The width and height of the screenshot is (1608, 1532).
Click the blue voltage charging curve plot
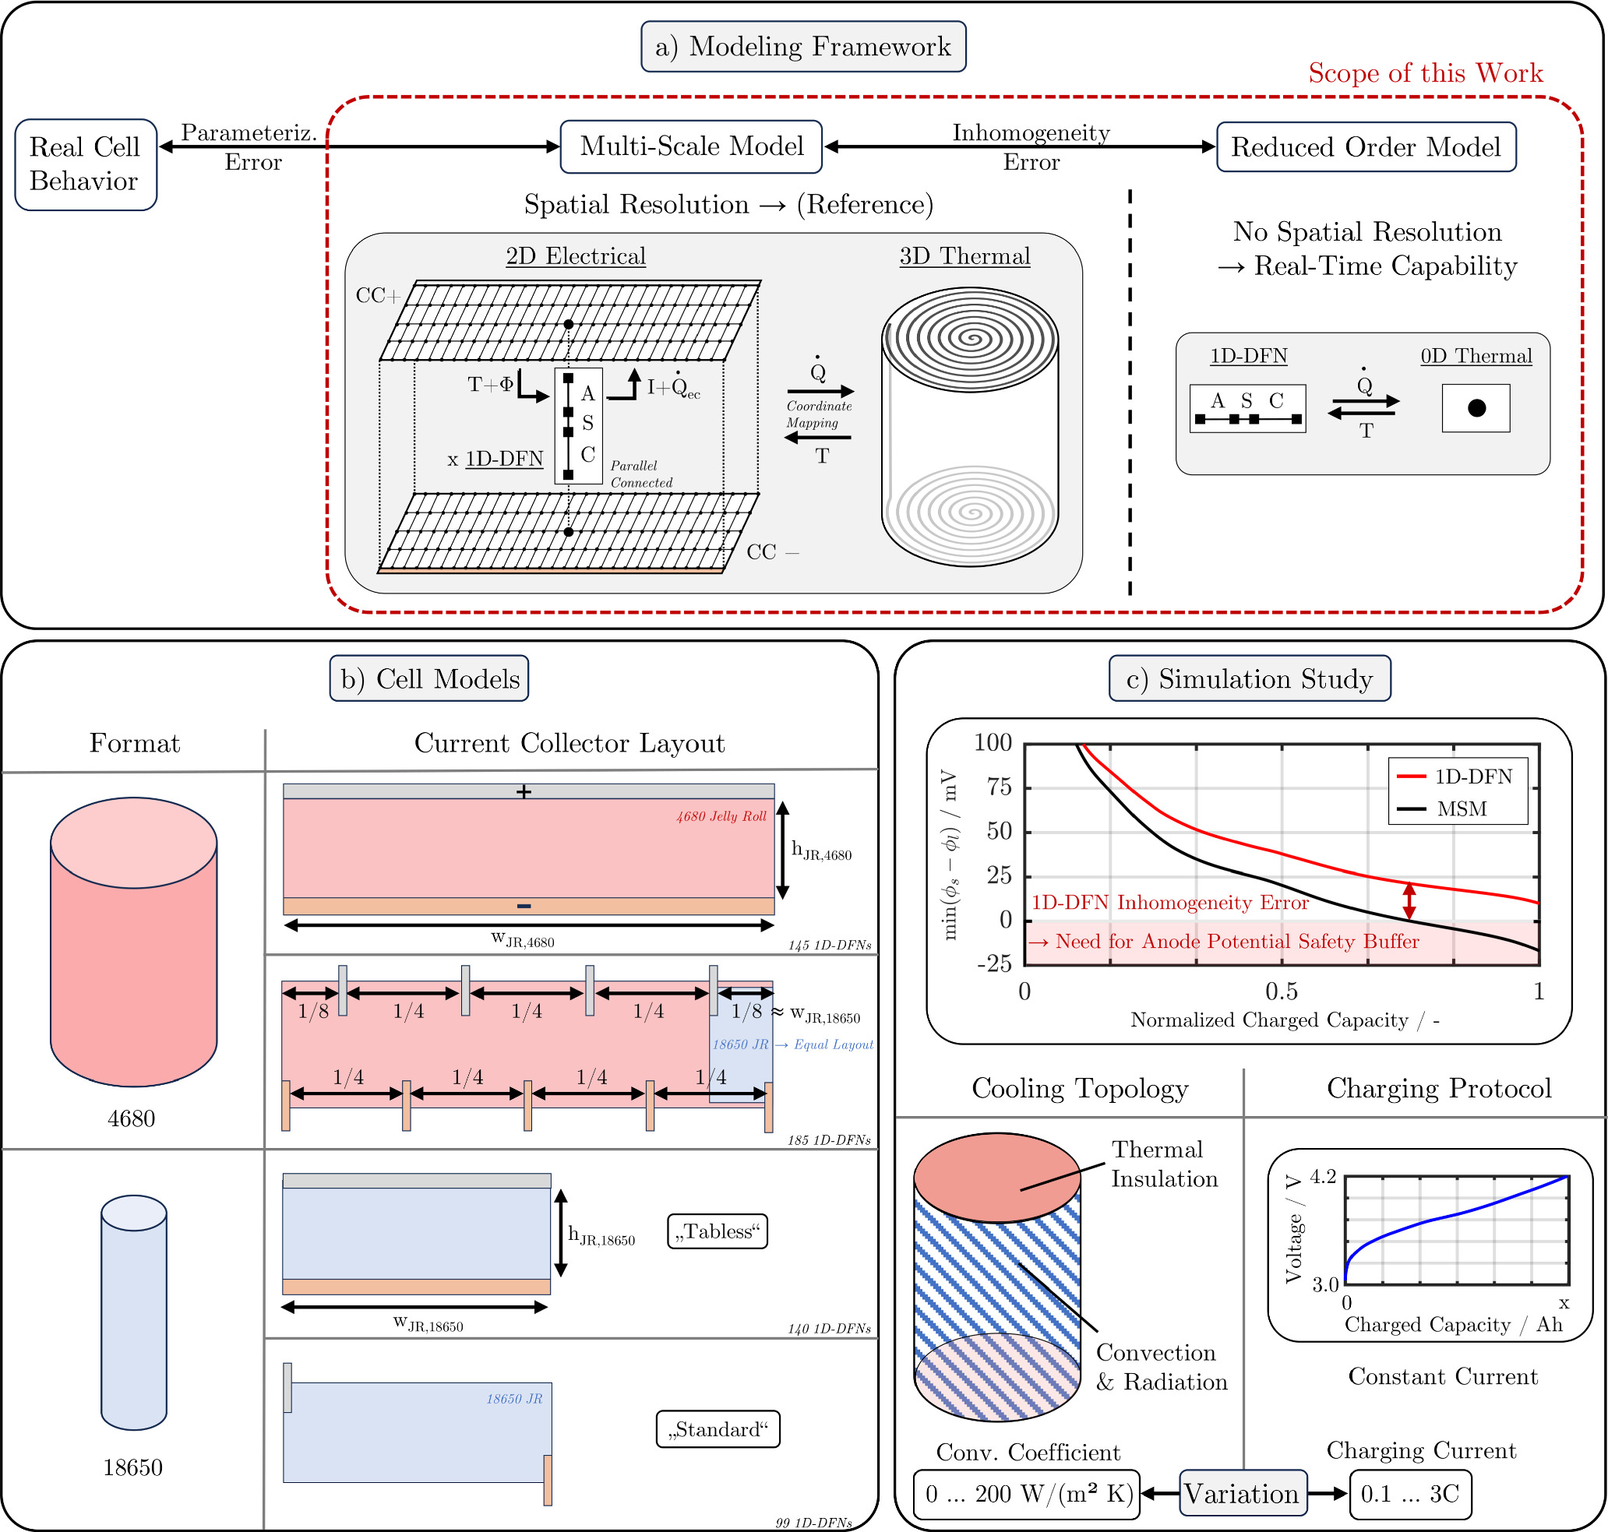click(1457, 1231)
